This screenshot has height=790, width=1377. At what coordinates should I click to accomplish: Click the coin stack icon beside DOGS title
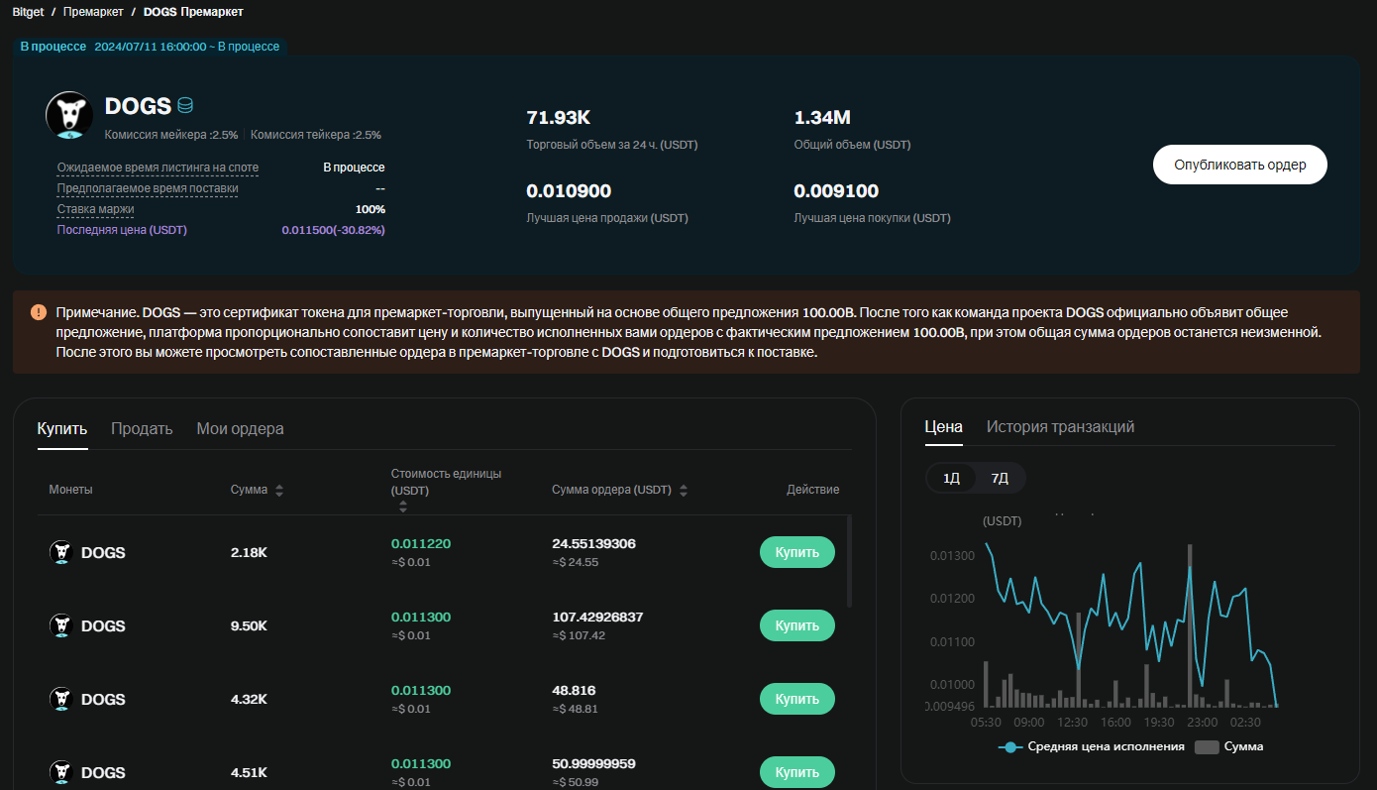[184, 105]
